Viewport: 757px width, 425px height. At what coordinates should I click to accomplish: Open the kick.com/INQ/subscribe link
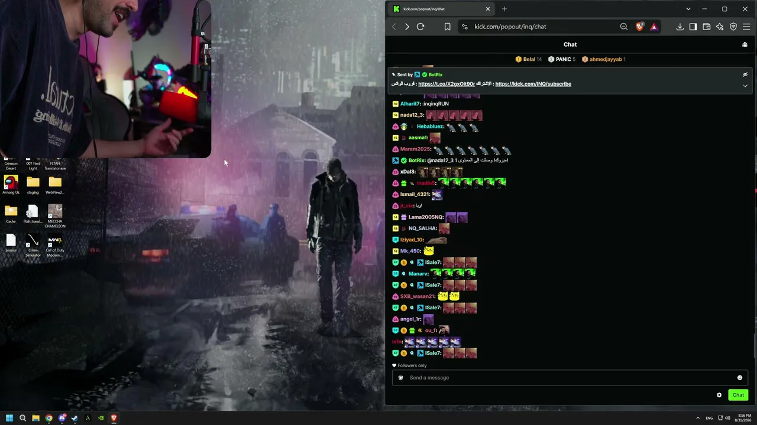[533, 84]
